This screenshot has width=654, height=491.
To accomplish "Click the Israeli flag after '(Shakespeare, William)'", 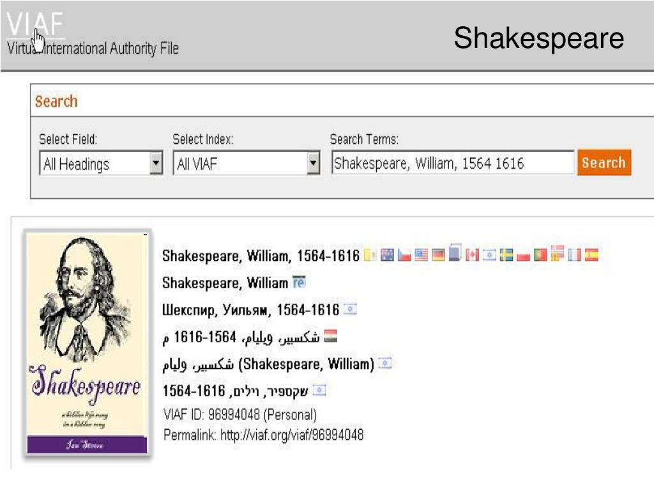I will pyautogui.click(x=385, y=364).
